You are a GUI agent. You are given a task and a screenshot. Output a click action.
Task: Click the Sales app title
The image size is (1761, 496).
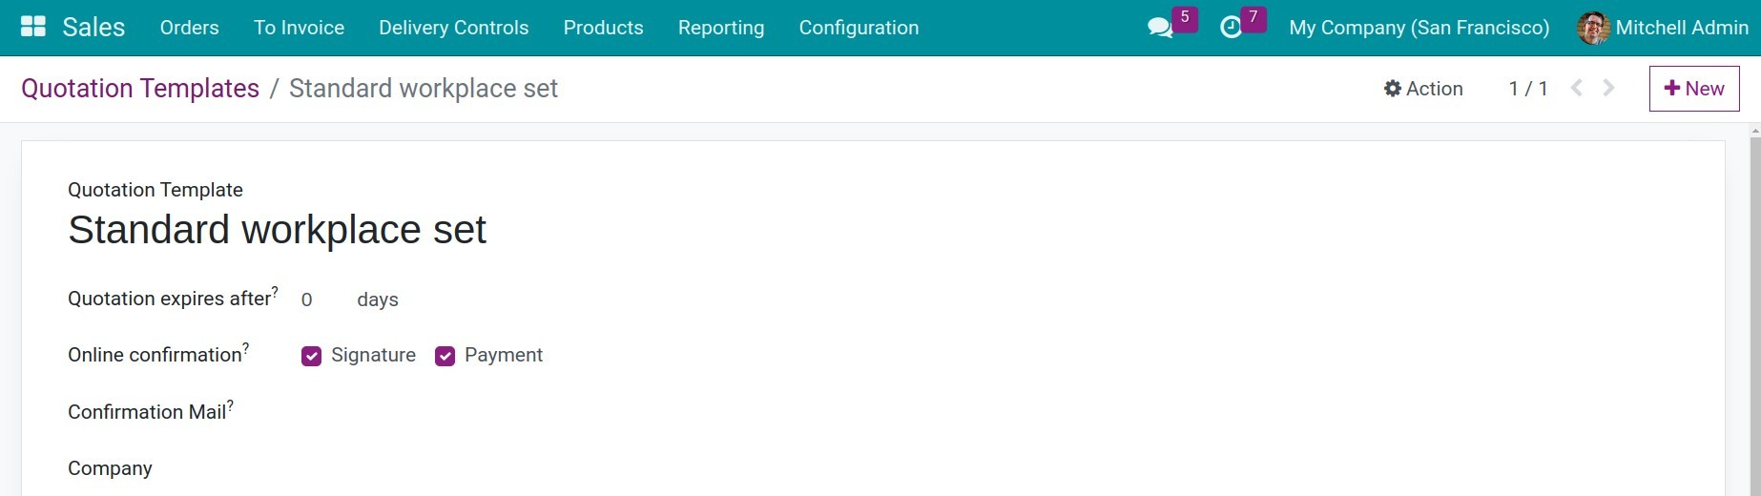[x=93, y=27]
